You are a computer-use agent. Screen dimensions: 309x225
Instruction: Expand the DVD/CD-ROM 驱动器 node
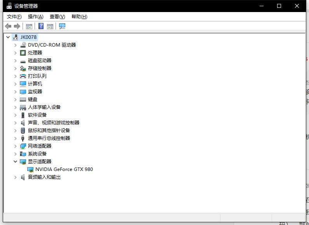coord(16,45)
